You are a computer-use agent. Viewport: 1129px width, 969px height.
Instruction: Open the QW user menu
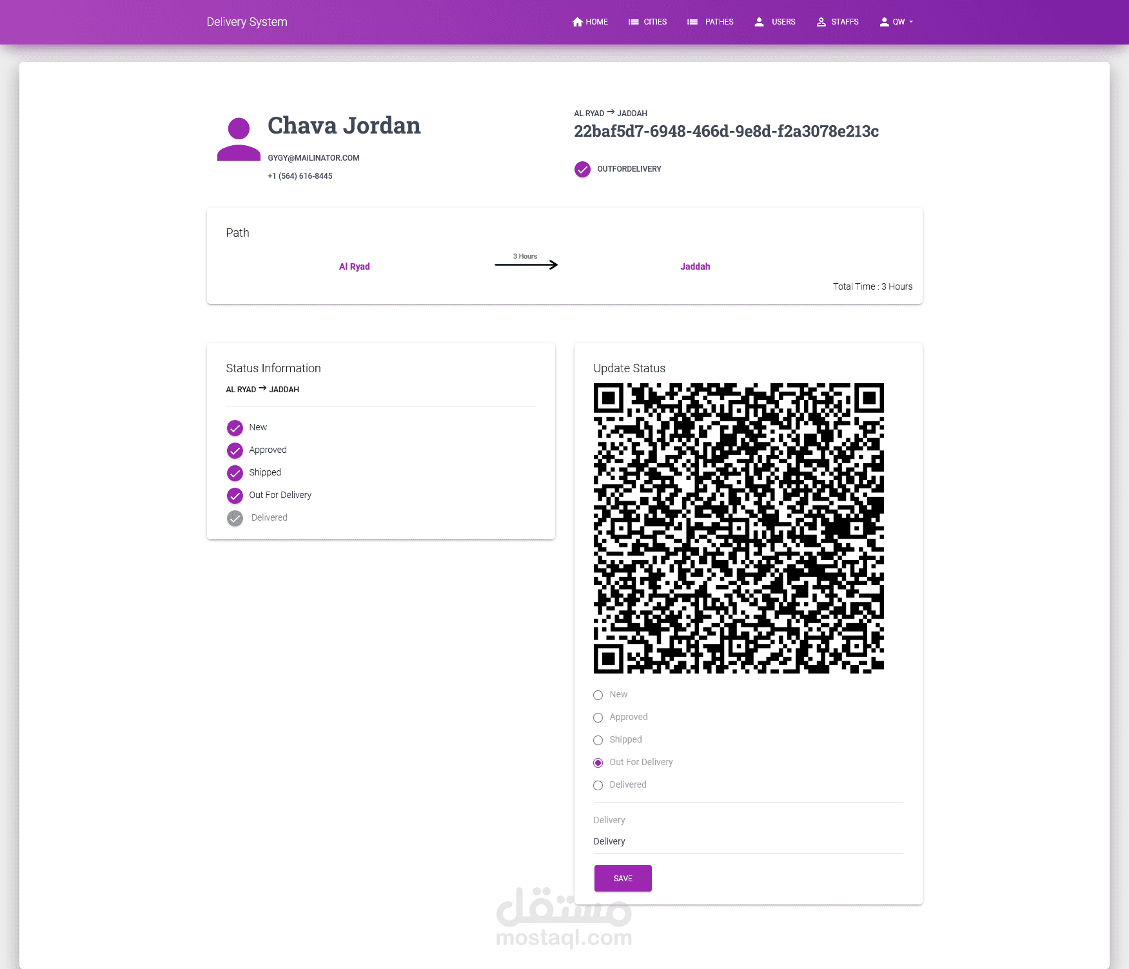tap(896, 22)
